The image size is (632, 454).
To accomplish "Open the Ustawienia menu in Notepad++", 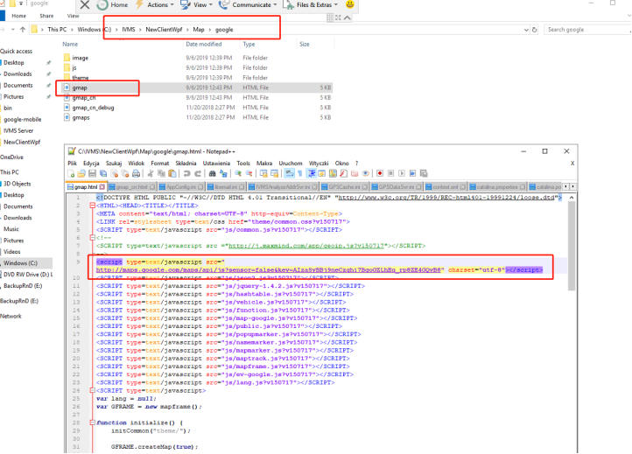I will 216,164.
